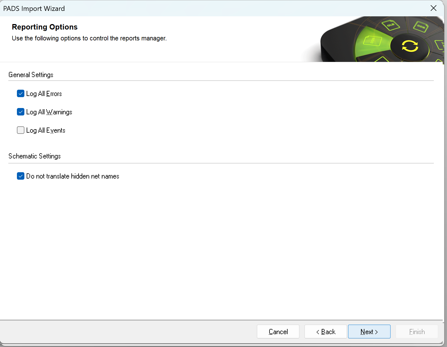The width and height of the screenshot is (447, 347).
Task: Click the greyed-out Finish button
Action: coord(417,332)
